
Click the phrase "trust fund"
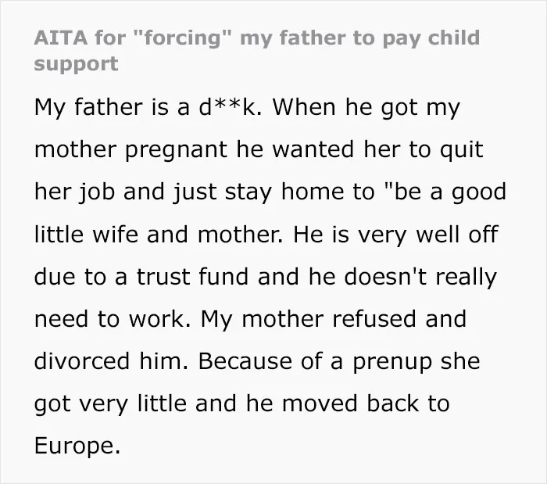click(193, 276)
